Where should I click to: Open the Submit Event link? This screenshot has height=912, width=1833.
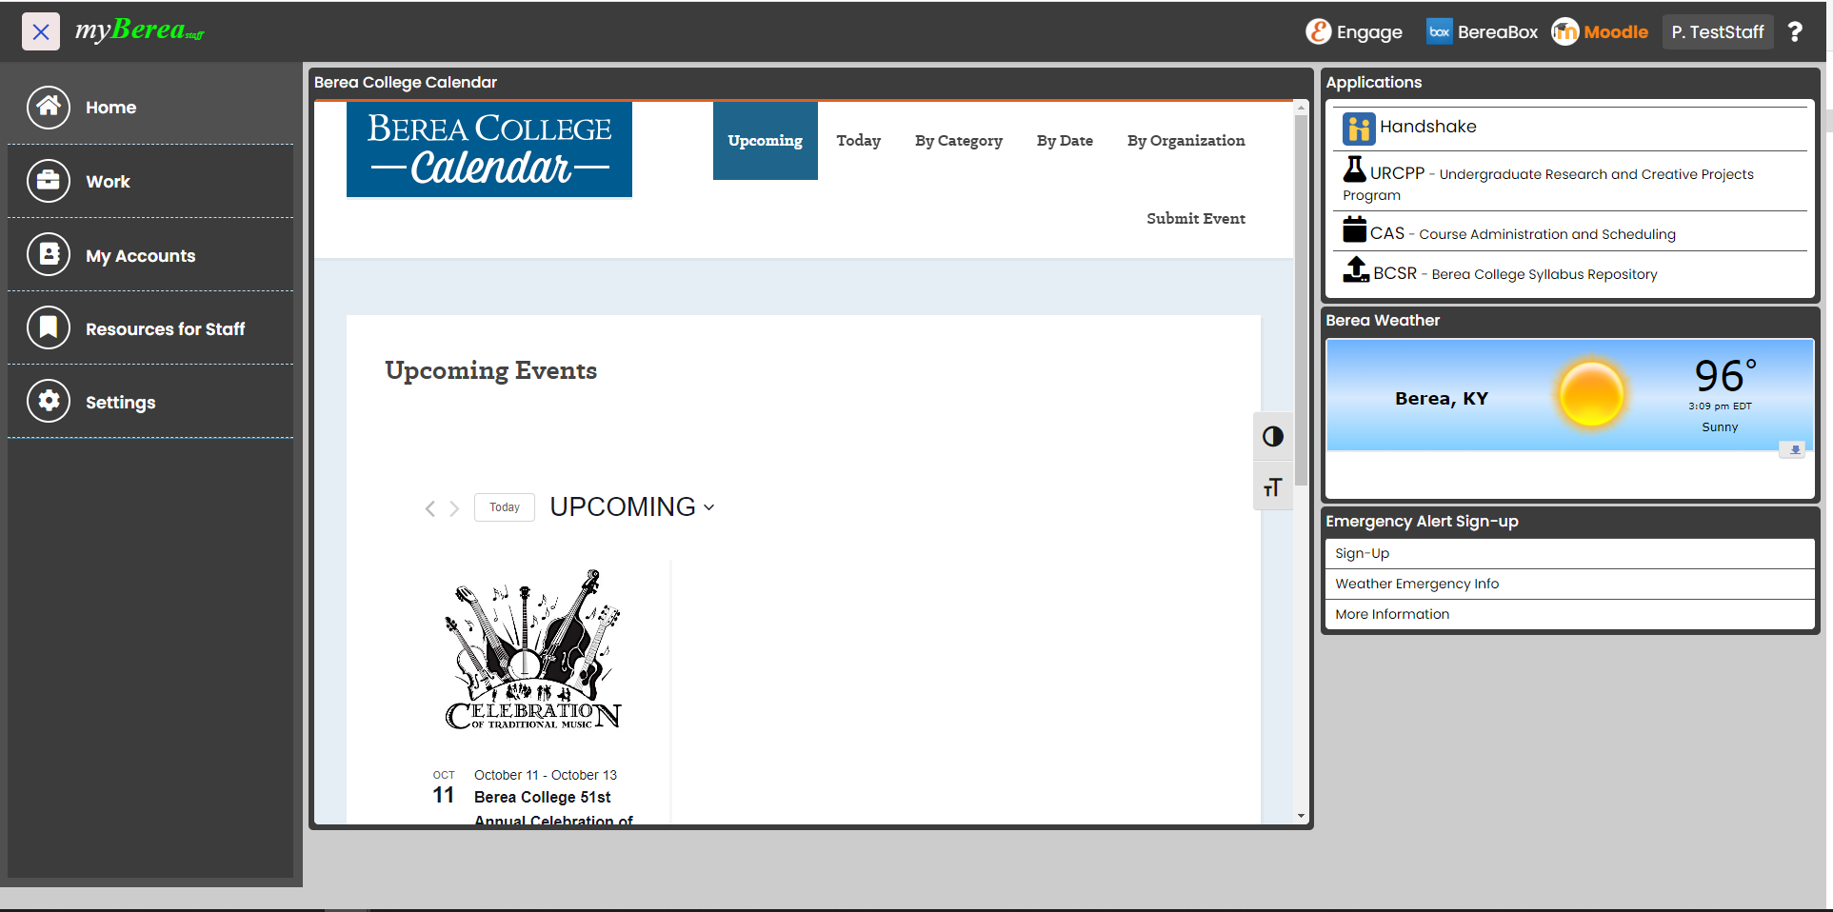coord(1195,219)
